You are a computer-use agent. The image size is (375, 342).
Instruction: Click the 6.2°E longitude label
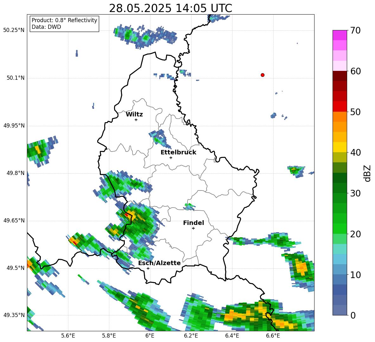click(191, 336)
